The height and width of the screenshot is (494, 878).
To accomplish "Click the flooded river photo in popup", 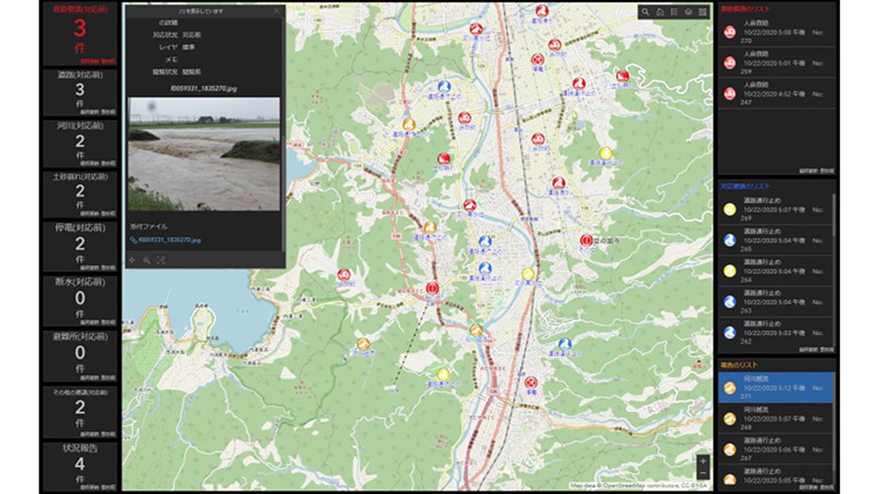I will point(204,154).
